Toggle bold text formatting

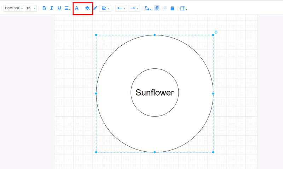[x=44, y=8]
